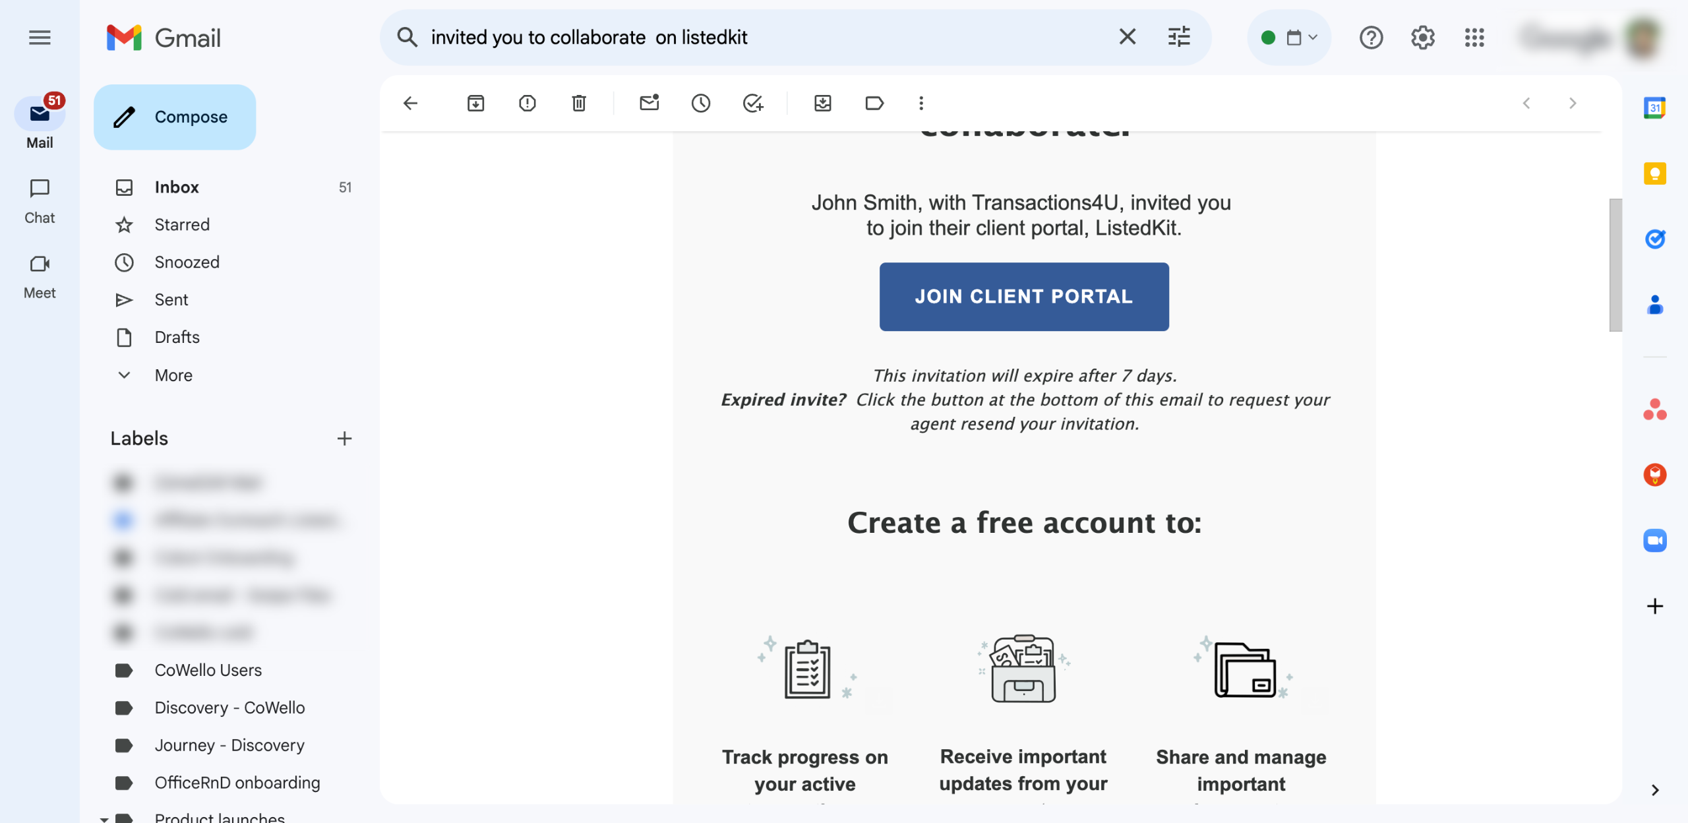Delete the open email
The image size is (1688, 823).
coord(578,103)
